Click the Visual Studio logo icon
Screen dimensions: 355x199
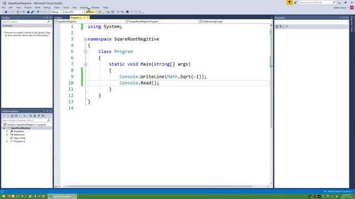click(x=4, y=3)
